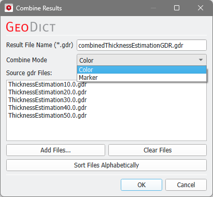Click the GeoDict app icon in title bar

9,8
